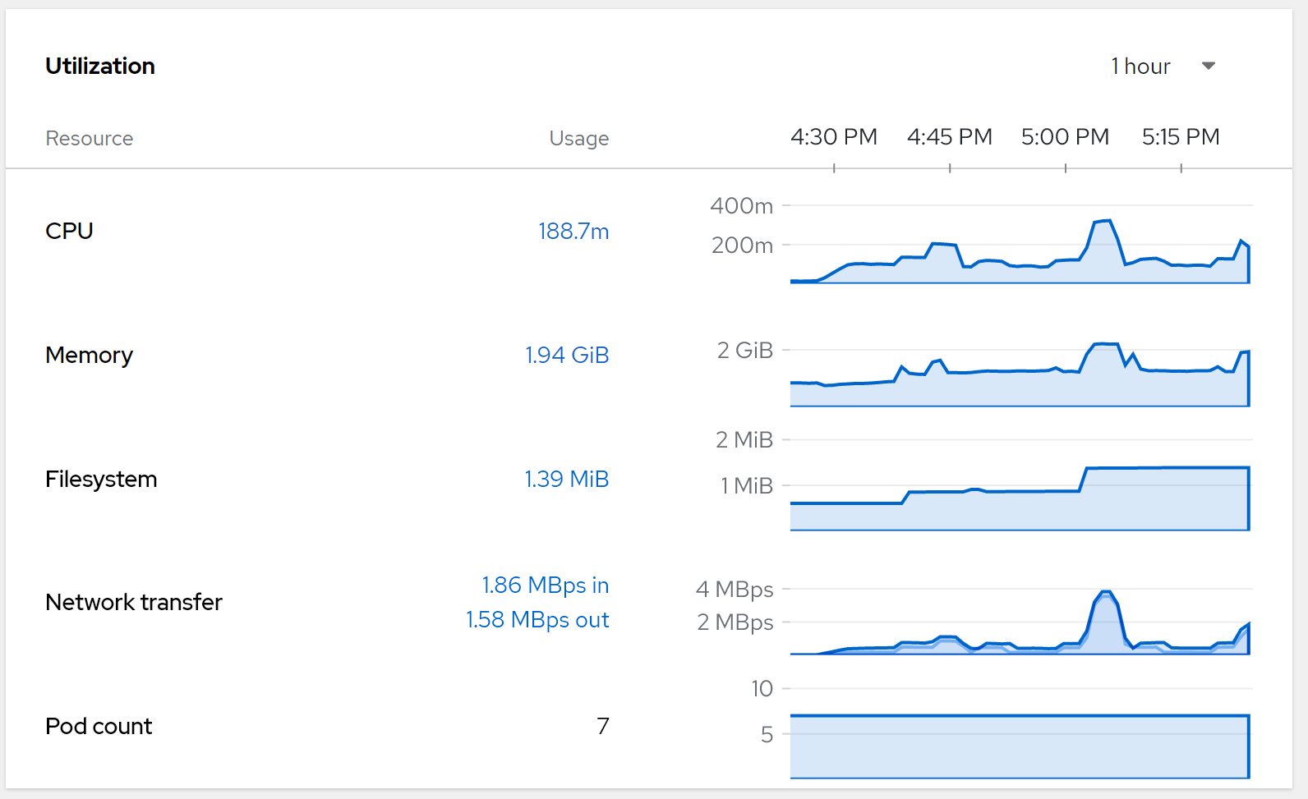Screen dimensions: 1308x799
Task: Click the Utilization card heading
Action: tap(100, 67)
